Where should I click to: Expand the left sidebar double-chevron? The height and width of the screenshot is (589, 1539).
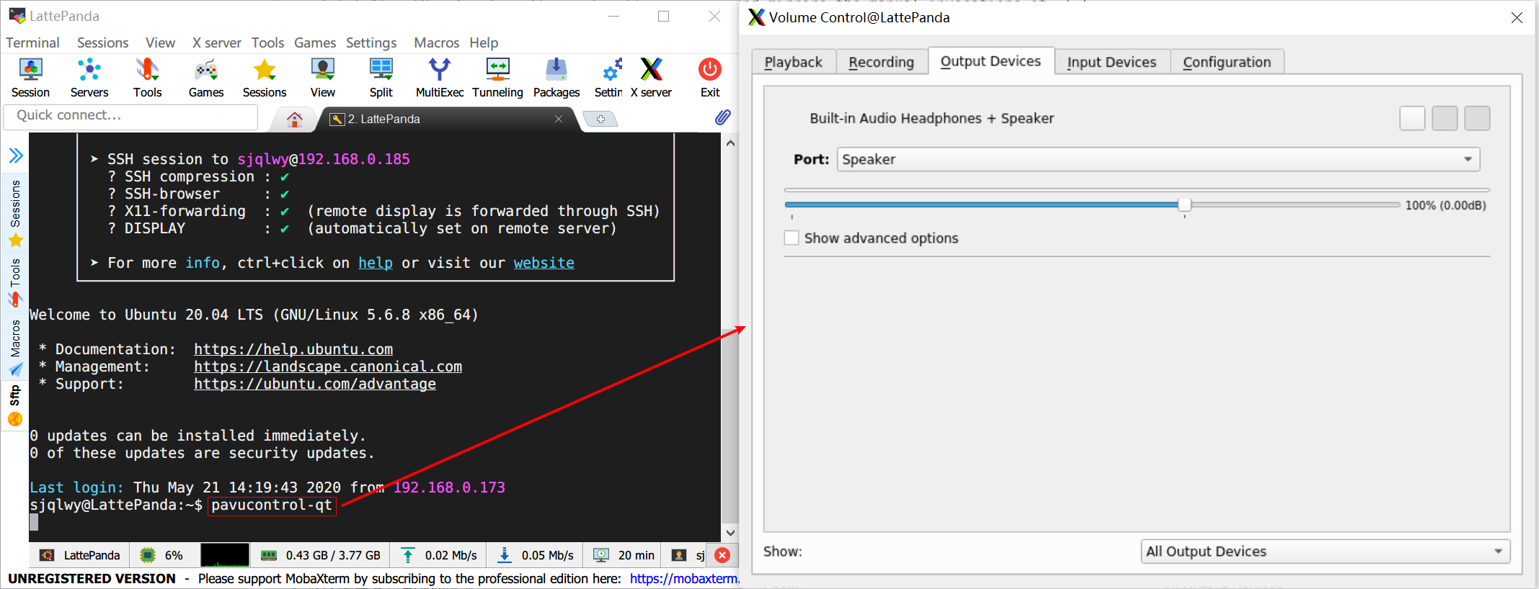tap(16, 156)
